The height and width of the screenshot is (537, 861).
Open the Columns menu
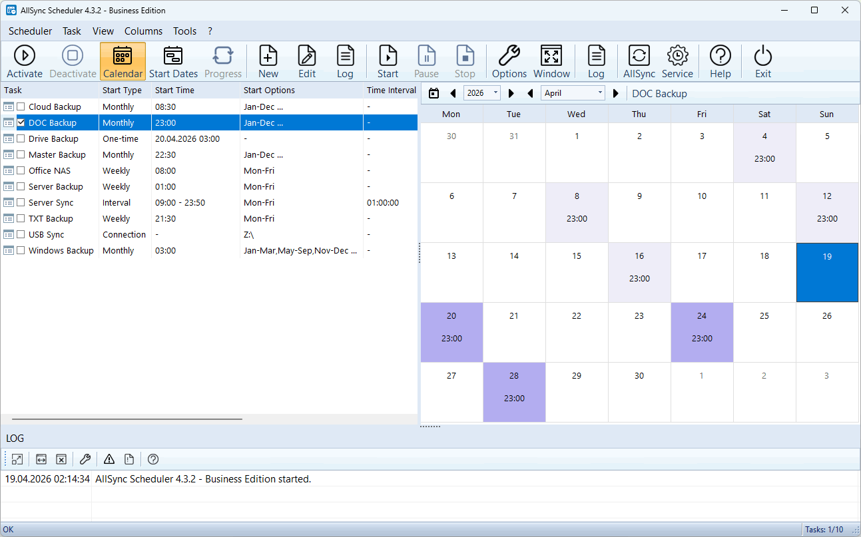(143, 31)
